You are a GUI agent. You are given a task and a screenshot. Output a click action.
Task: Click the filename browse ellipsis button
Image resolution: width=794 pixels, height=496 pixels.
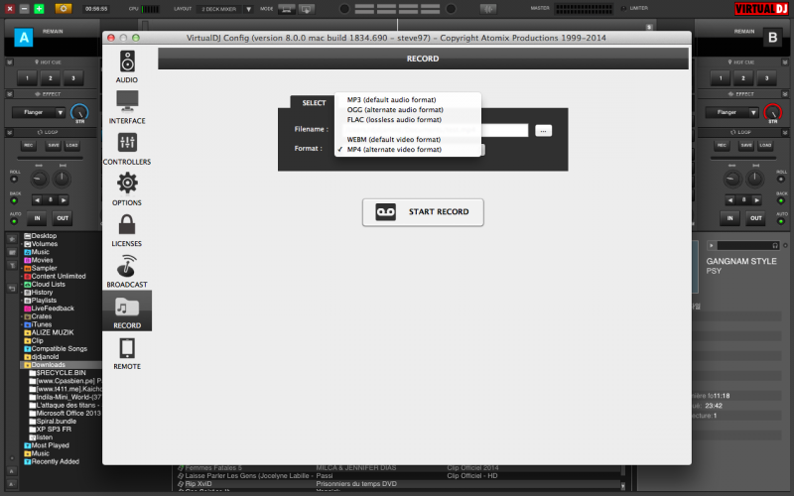click(543, 131)
